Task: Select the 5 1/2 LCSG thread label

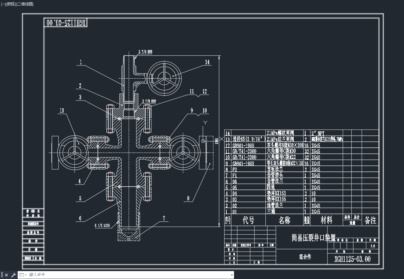Action: pyautogui.click(x=102, y=226)
